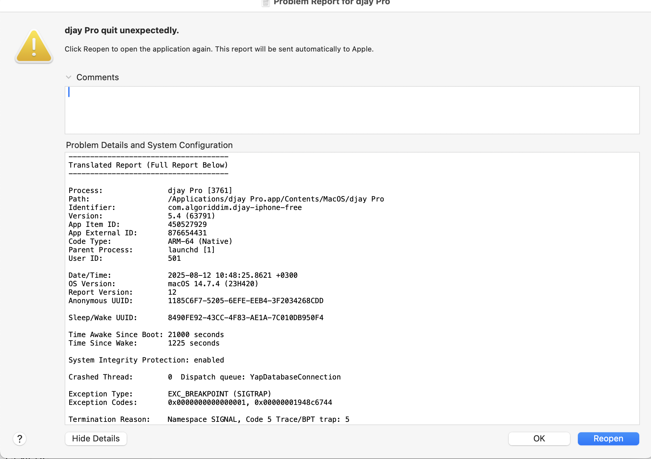
Task: Click the 'Crashed Thread:' field label
Action: pyautogui.click(x=101, y=377)
